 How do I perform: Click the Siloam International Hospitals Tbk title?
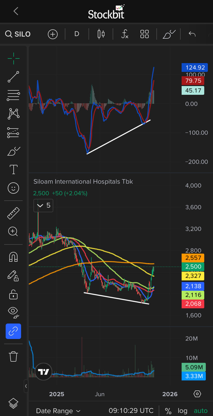(x=83, y=182)
